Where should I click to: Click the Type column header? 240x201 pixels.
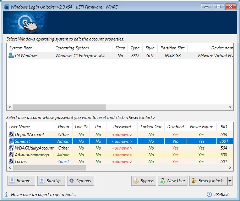click(135, 48)
